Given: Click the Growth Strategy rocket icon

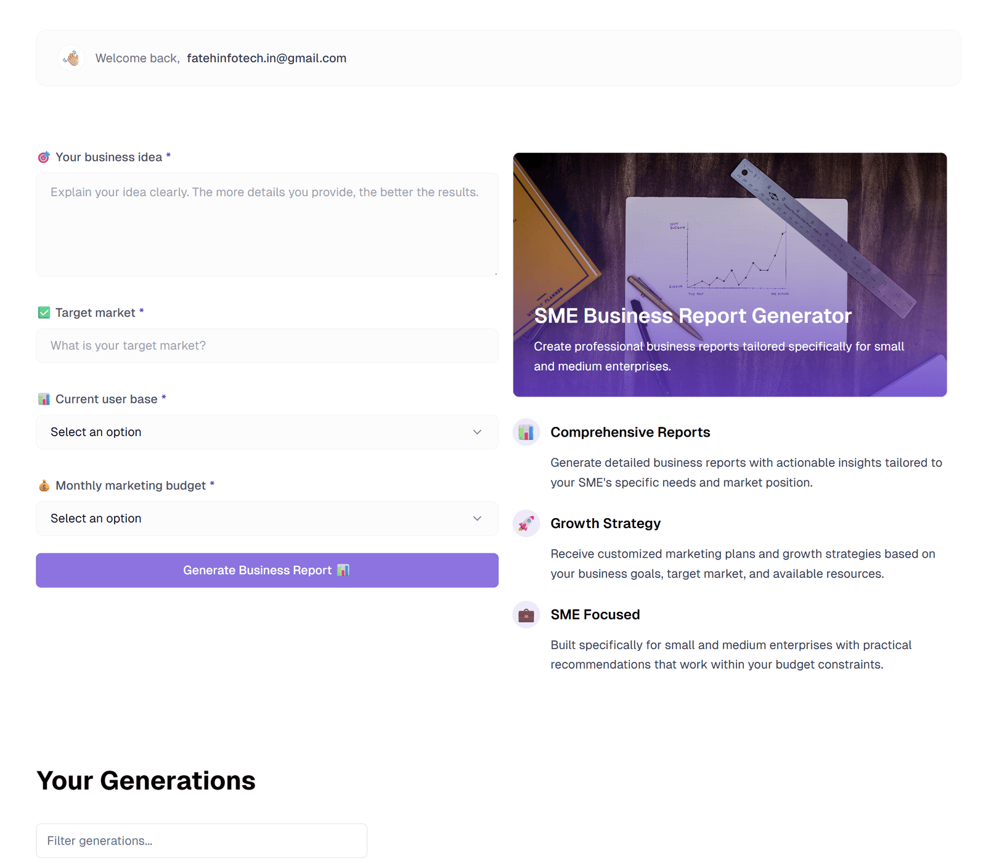Looking at the screenshot, I should click(526, 524).
